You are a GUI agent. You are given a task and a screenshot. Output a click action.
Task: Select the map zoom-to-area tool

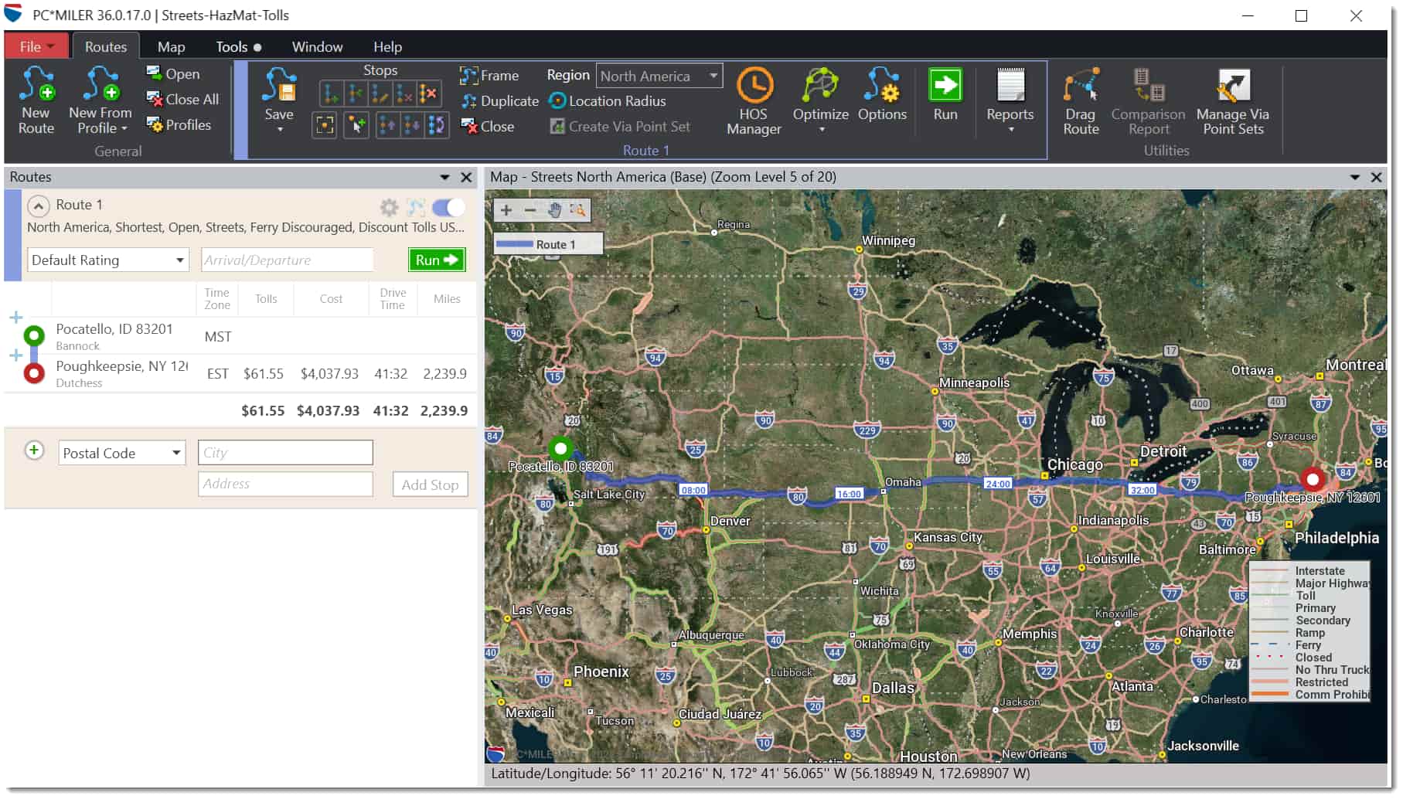(x=578, y=210)
